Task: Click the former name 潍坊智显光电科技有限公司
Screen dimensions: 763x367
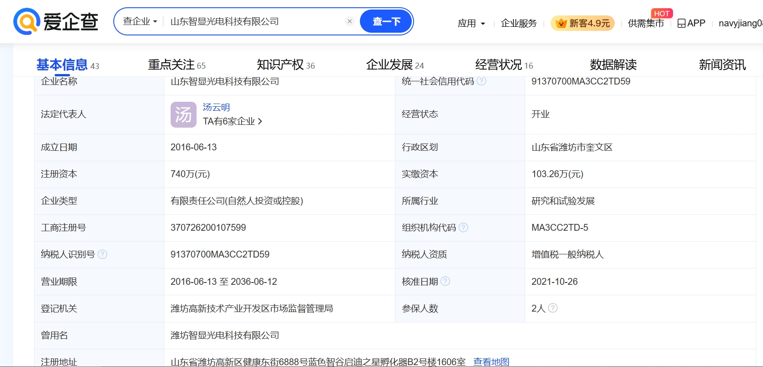Action: pos(225,335)
